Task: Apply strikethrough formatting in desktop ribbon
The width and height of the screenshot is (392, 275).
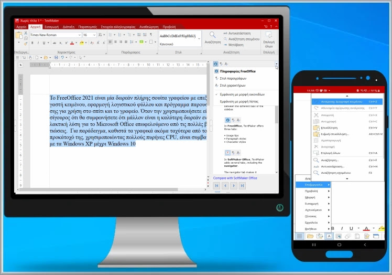Action: point(55,43)
